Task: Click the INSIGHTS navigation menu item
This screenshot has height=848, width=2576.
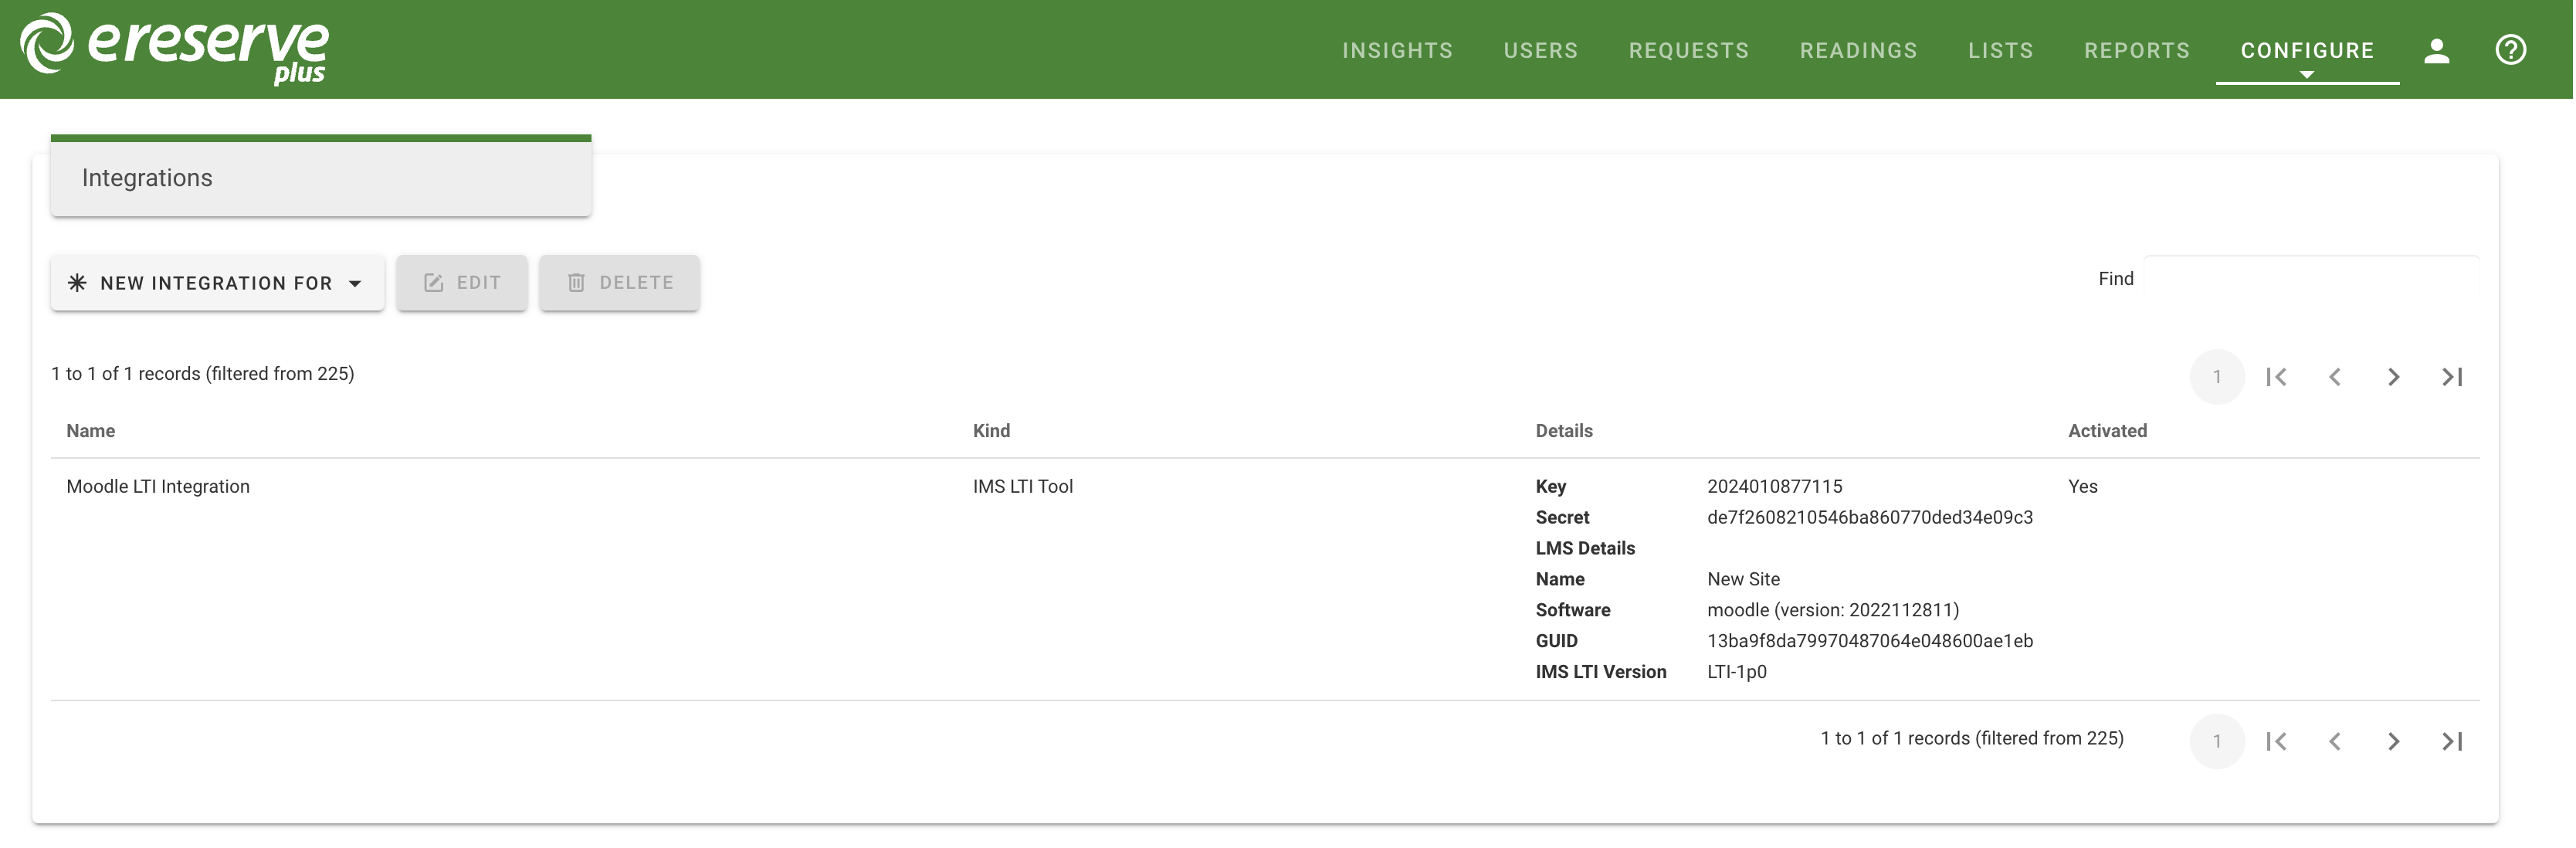Action: 1398,49
